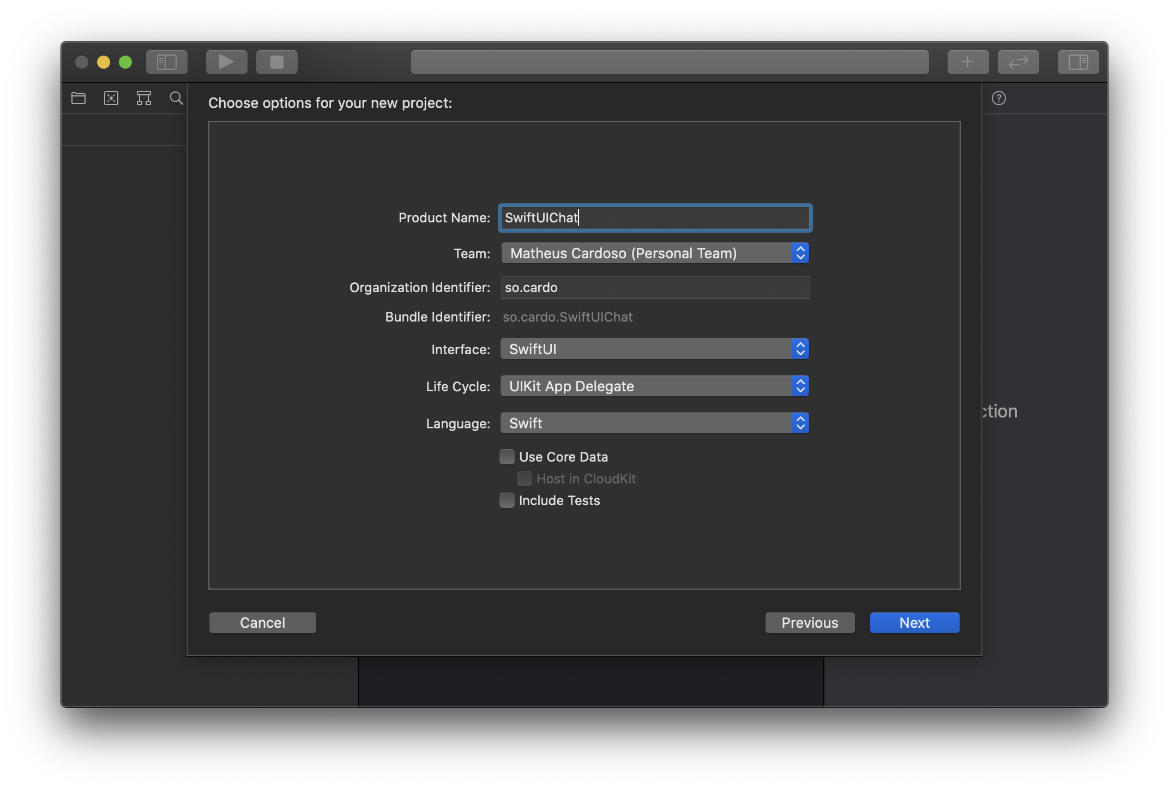
Task: Click the breakpoint/issue navigator icon
Action: (x=112, y=98)
